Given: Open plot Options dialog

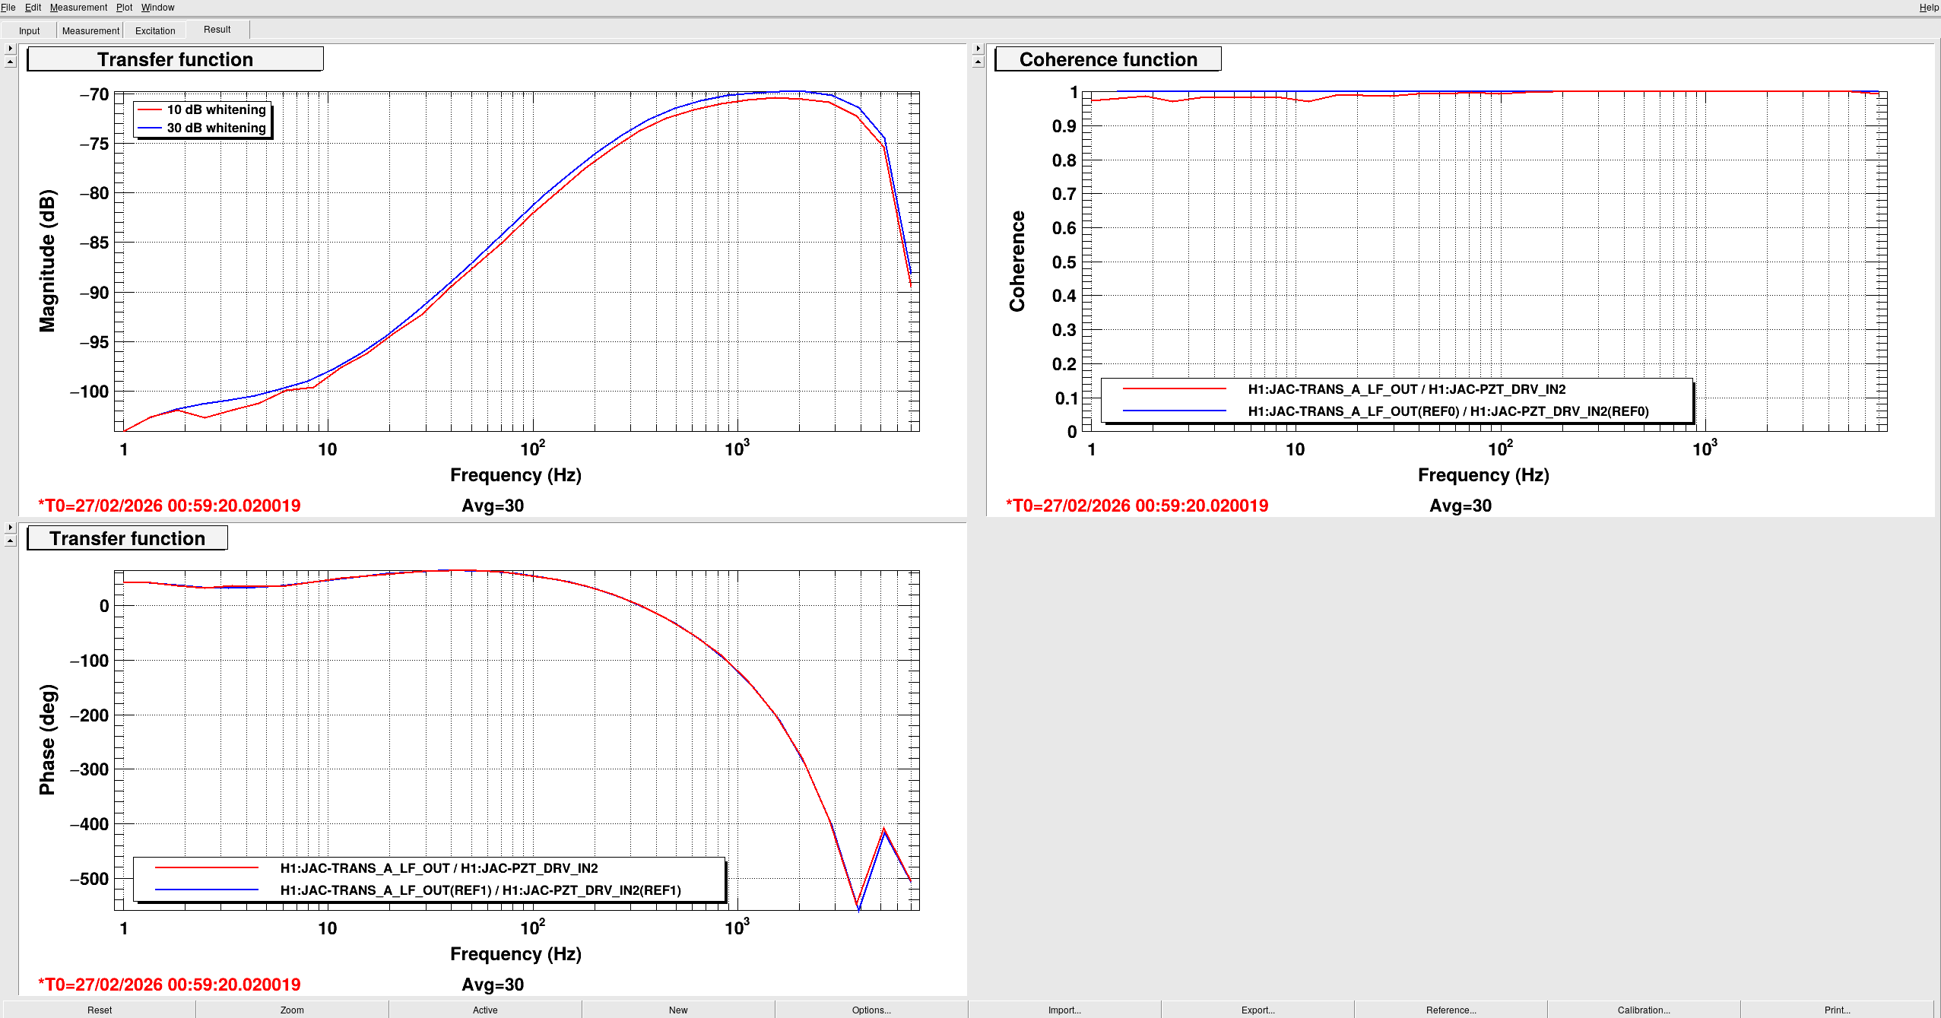Looking at the screenshot, I should (x=871, y=1010).
